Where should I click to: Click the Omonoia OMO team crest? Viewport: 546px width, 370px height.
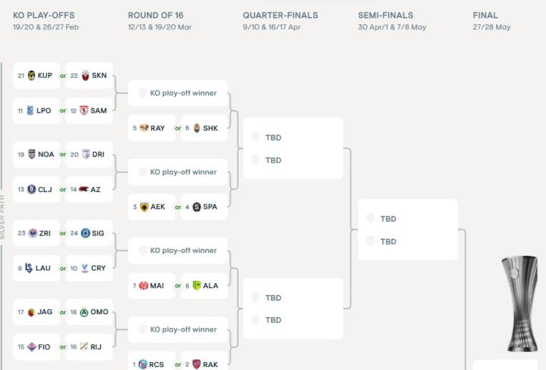coord(84,312)
